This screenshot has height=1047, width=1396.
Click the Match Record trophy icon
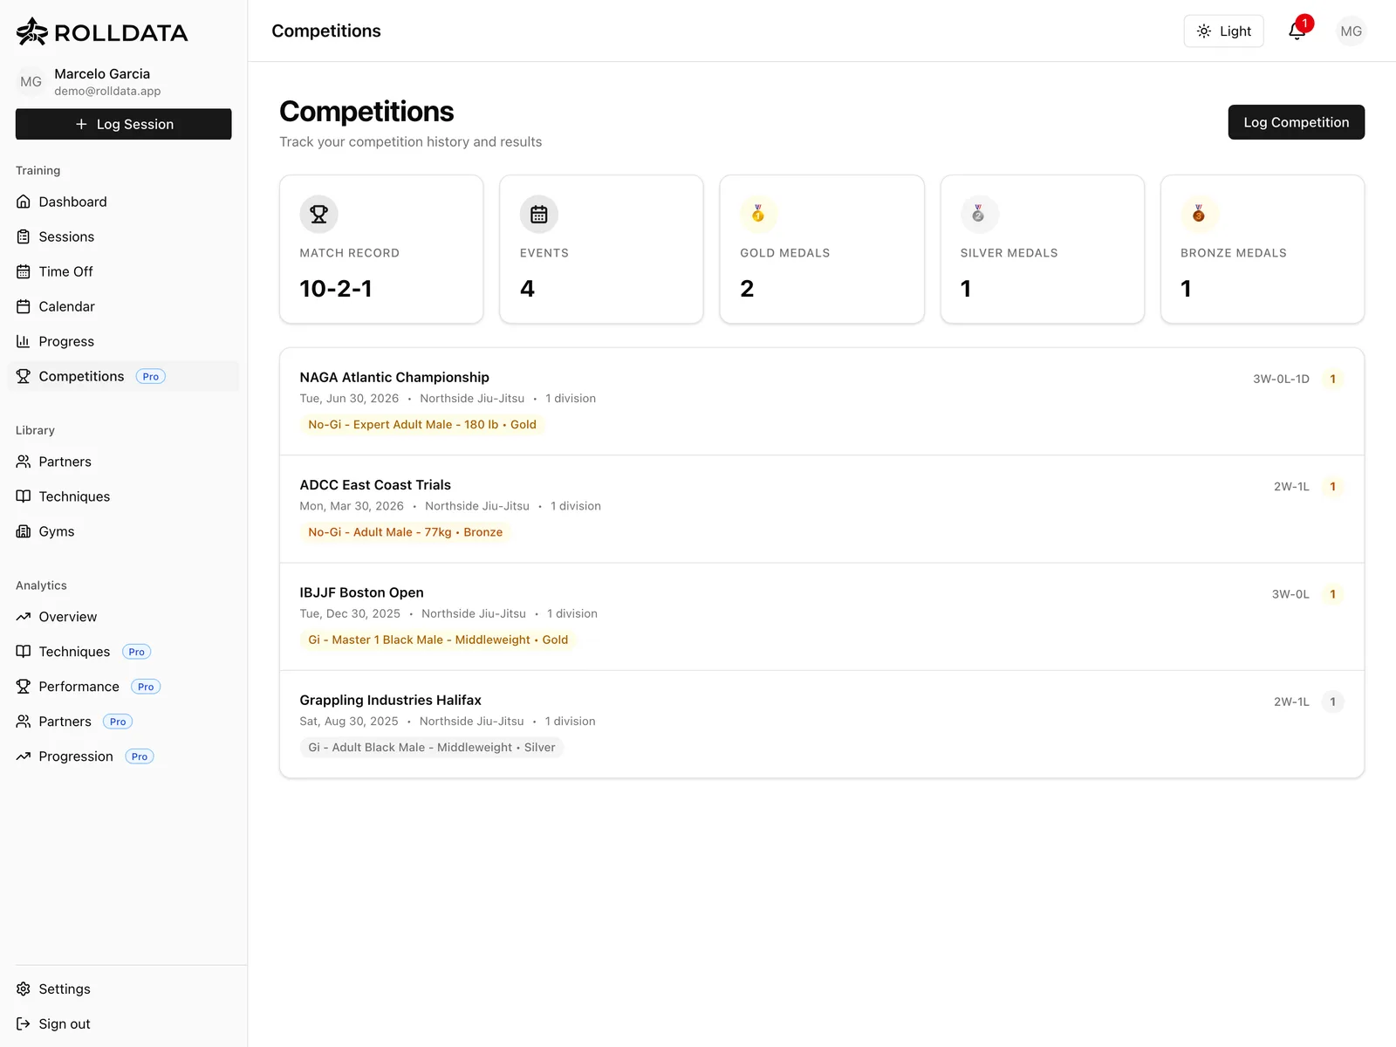(319, 214)
